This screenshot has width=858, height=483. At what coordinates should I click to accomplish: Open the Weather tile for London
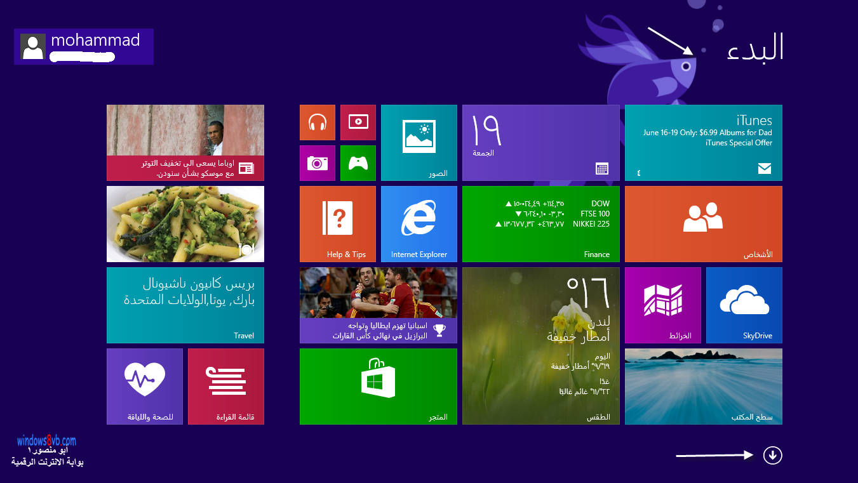[540, 345]
